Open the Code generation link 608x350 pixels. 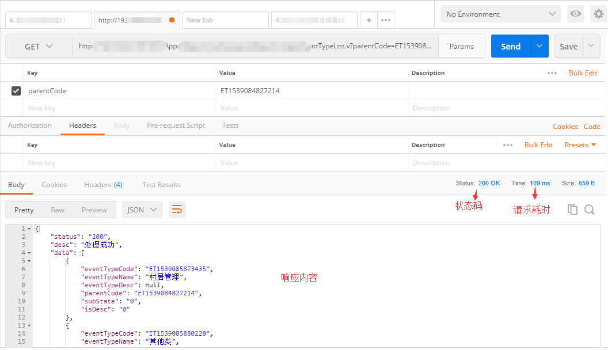(592, 126)
